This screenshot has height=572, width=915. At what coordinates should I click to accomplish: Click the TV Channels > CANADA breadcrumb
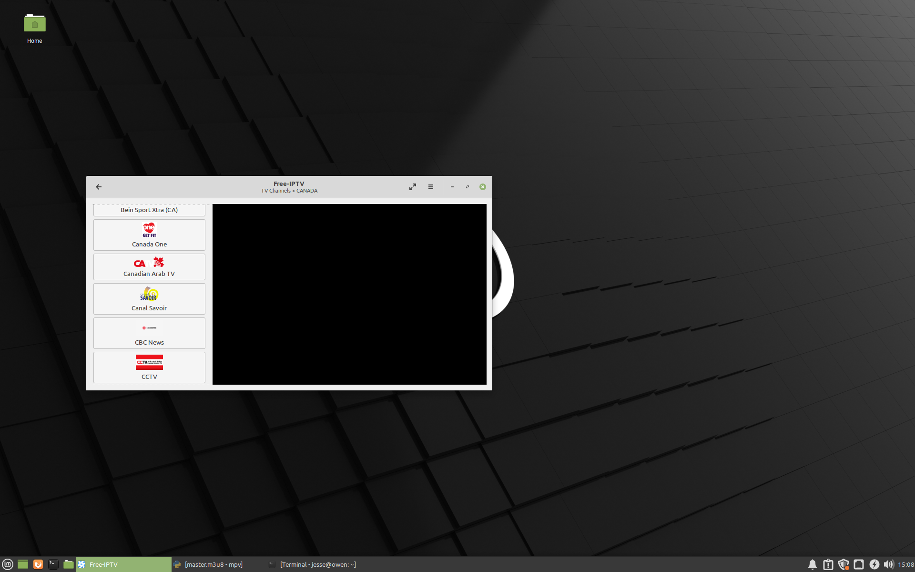click(x=289, y=191)
